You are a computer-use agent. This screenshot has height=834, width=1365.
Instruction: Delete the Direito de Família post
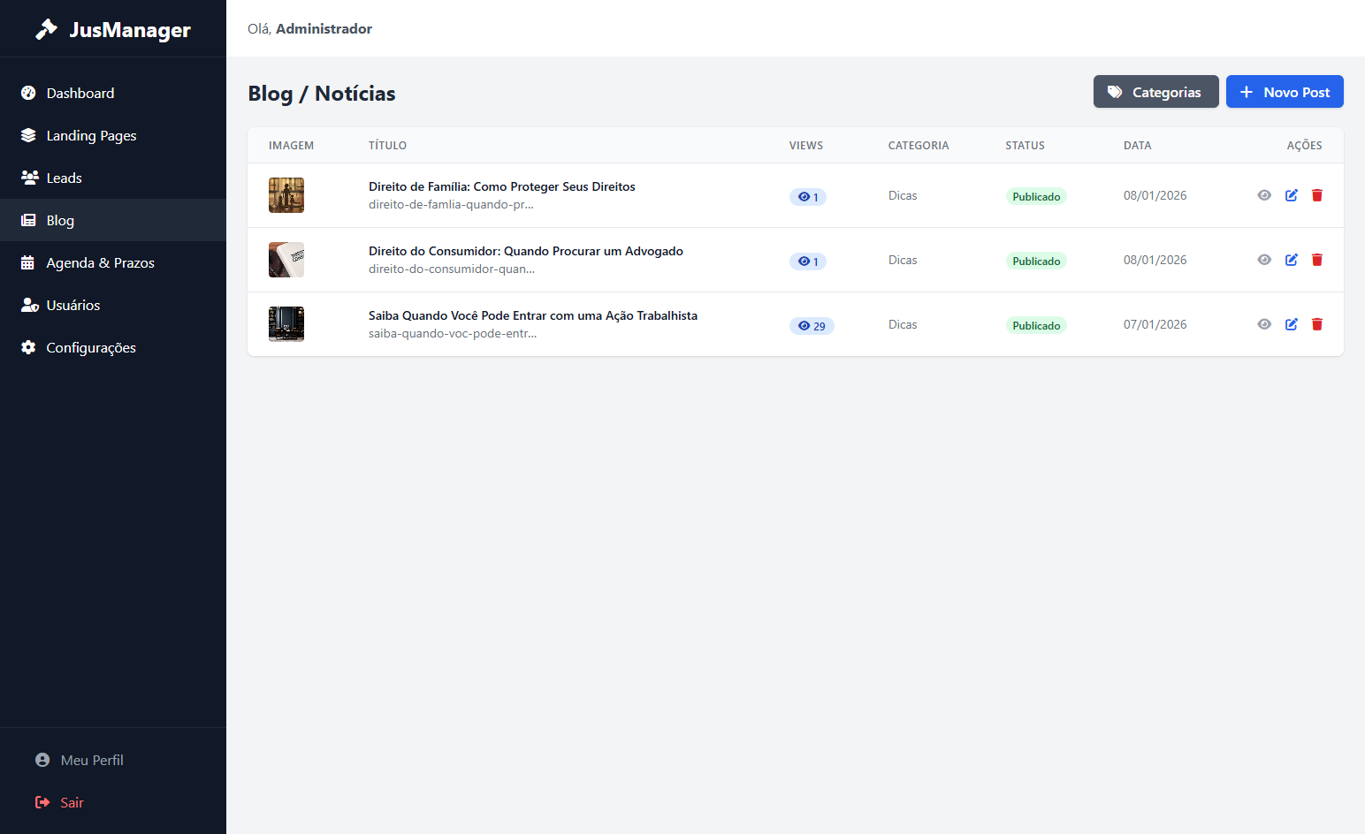pos(1316,195)
